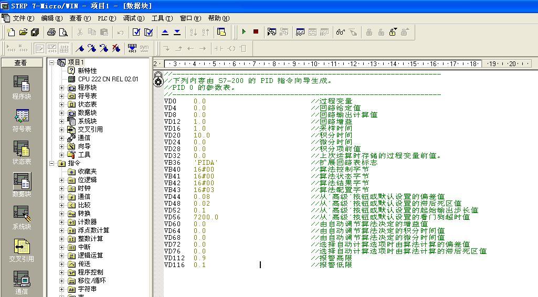Open the 窗口(W) menu
The width and height of the screenshot is (538, 297).
click(x=191, y=18)
